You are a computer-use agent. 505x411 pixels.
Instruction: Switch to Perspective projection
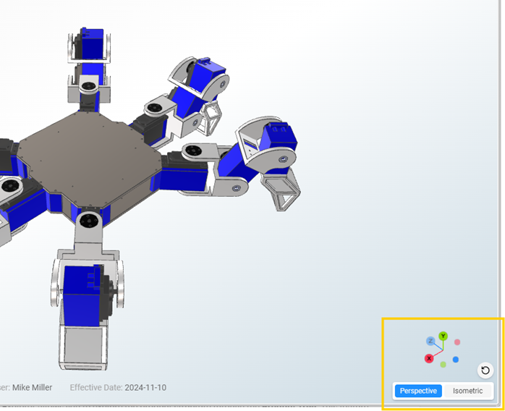click(x=418, y=391)
